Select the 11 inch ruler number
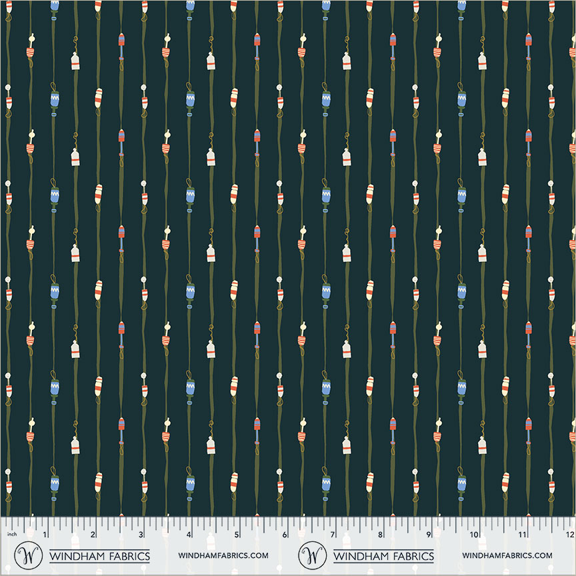The height and width of the screenshot is (576, 576). [x=523, y=535]
